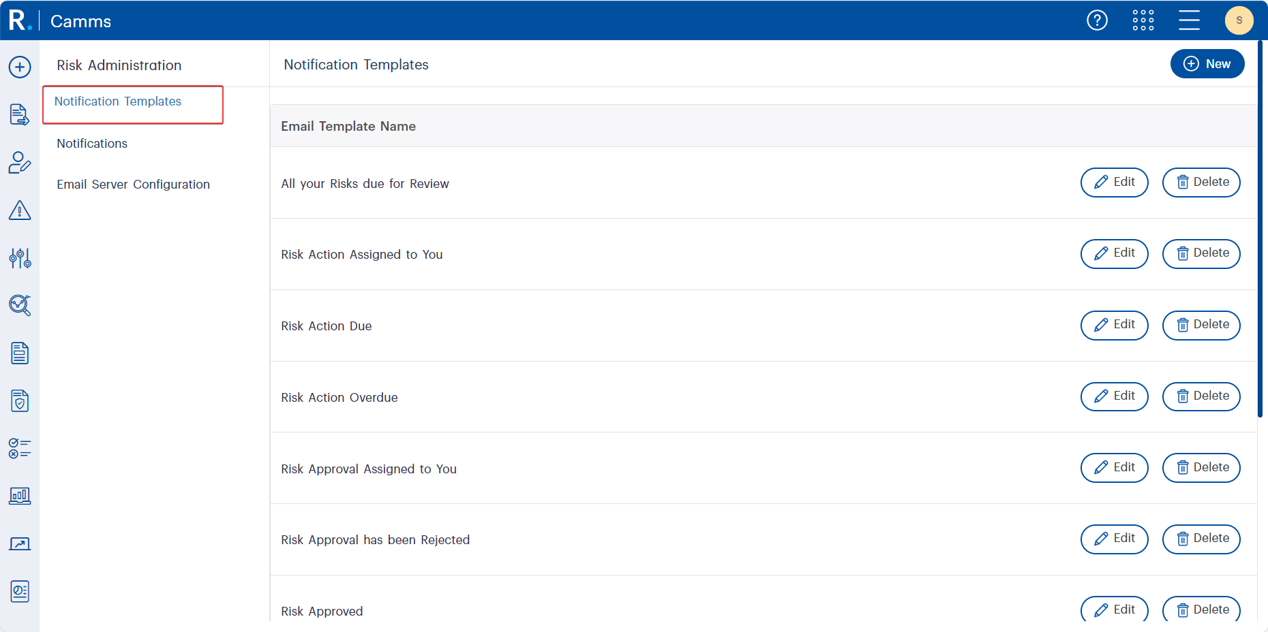
Task: Open the trend arrow screen sidebar icon
Action: point(20,543)
